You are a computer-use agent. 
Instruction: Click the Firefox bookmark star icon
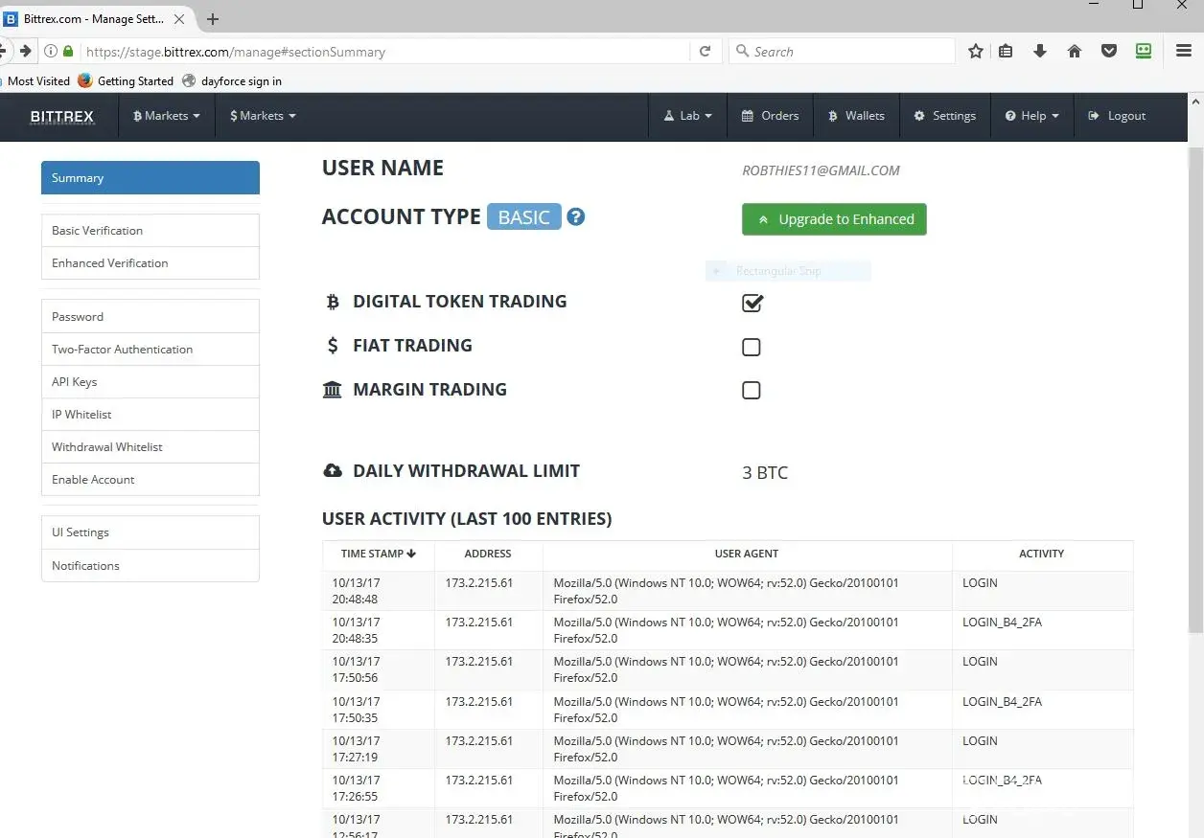coord(975,52)
